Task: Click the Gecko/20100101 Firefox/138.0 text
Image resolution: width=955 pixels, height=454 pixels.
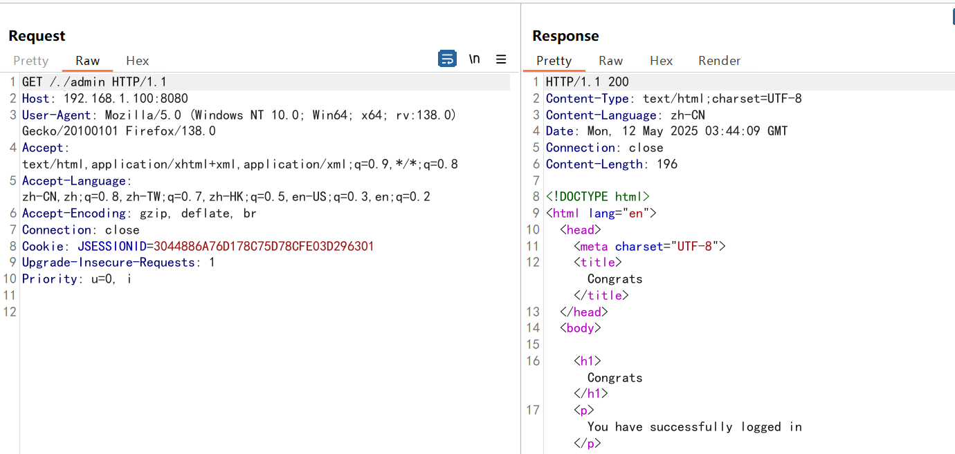Action: [119, 131]
